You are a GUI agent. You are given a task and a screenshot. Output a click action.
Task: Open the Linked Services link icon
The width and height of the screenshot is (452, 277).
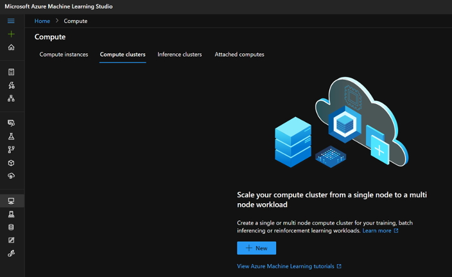(11, 253)
